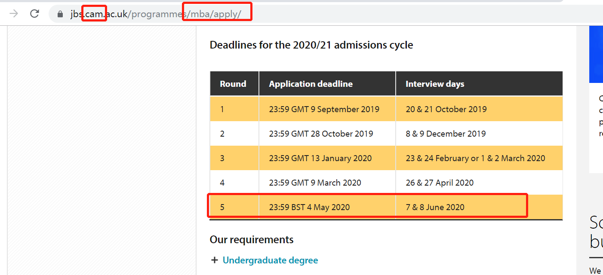Focus the address bar showing jbs.cam.ac.uk URL

[301, 14]
